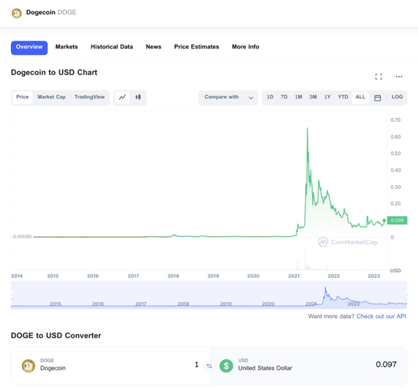Go to the Price Estimates tab

point(196,47)
